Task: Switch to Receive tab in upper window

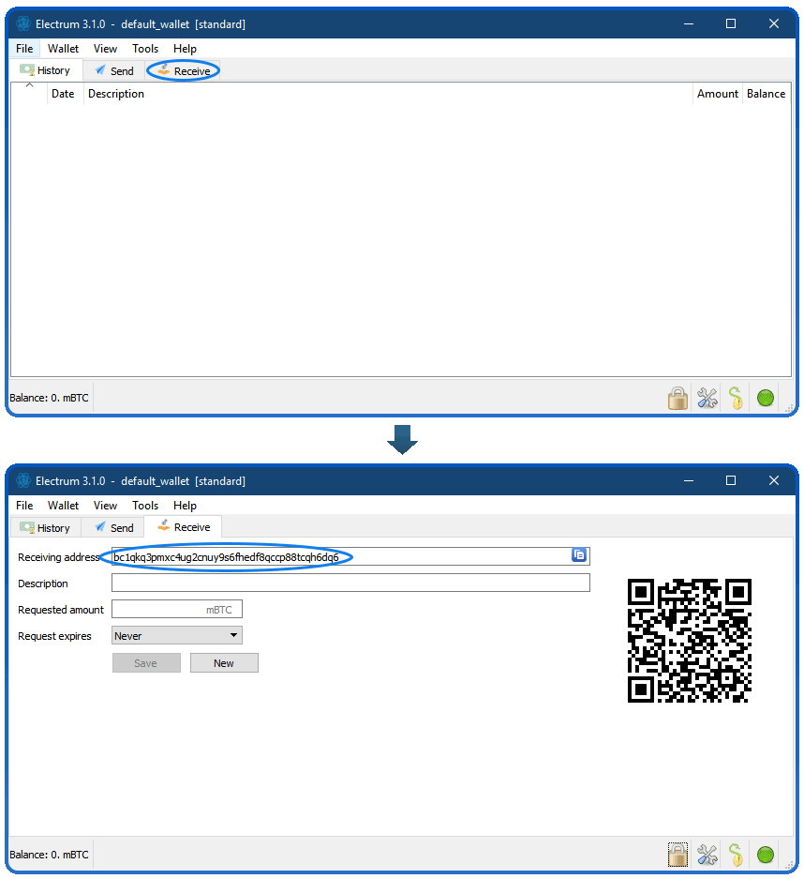Action: coord(184,70)
